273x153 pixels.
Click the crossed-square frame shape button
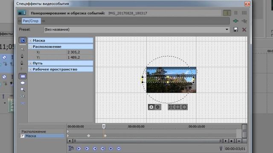pos(171,107)
